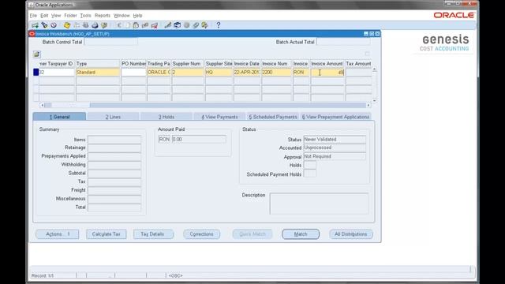This screenshot has height=284, width=505.
Task: Click the Zoom toolbar icon
Action: 177,25
